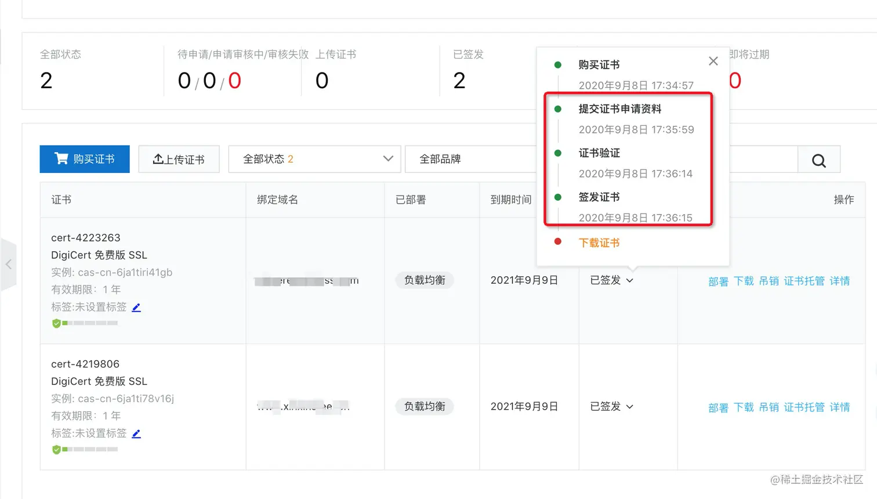Image resolution: width=877 pixels, height=499 pixels.
Task: Click 下载 for cert-4219806
Action: (744, 407)
